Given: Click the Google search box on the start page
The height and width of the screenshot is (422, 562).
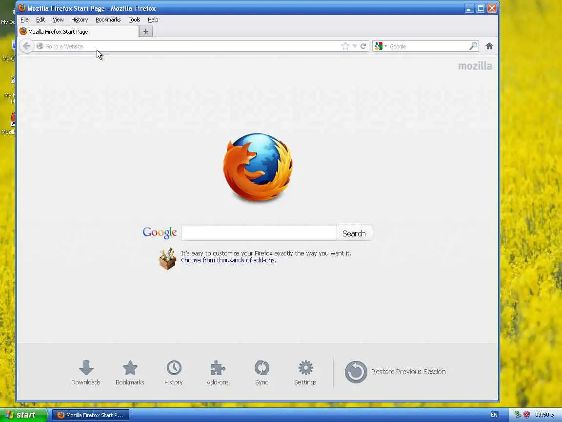Looking at the screenshot, I should (x=259, y=233).
